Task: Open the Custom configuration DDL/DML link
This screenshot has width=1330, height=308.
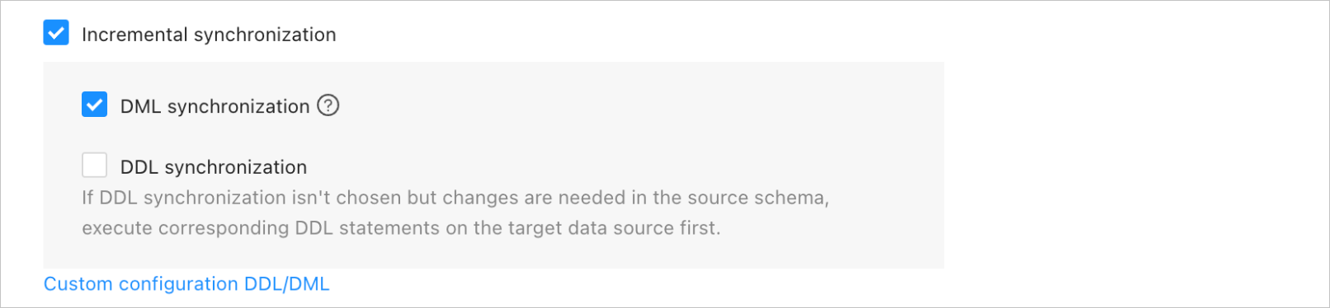Action: tap(186, 284)
